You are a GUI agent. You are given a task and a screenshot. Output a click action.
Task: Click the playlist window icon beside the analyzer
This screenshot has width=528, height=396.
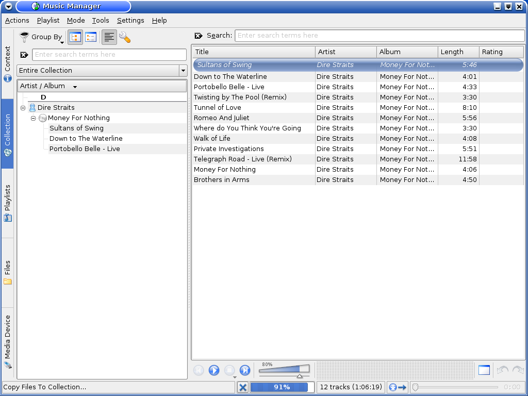pyautogui.click(x=484, y=370)
